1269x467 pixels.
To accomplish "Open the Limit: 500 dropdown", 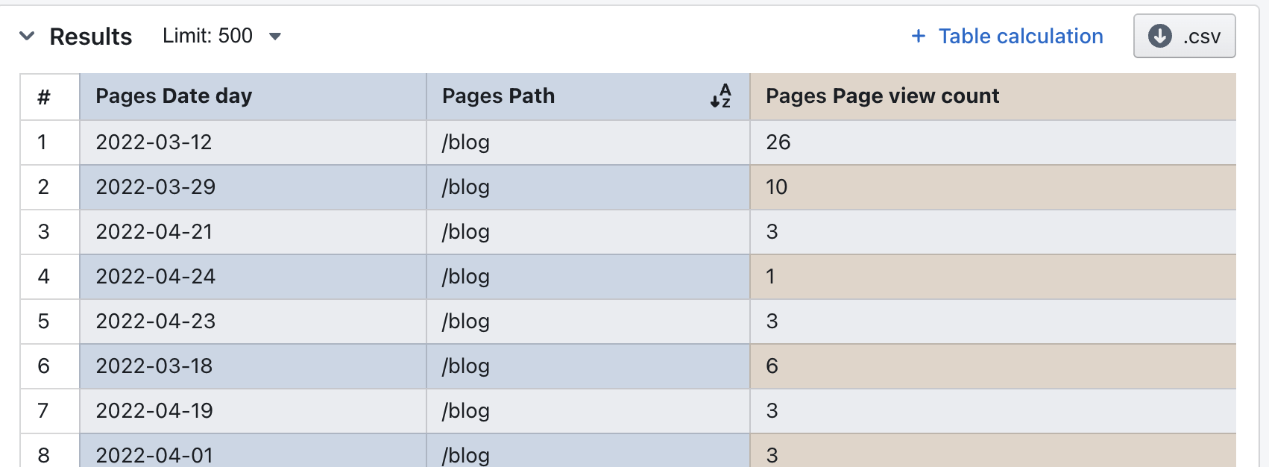I will tap(221, 36).
